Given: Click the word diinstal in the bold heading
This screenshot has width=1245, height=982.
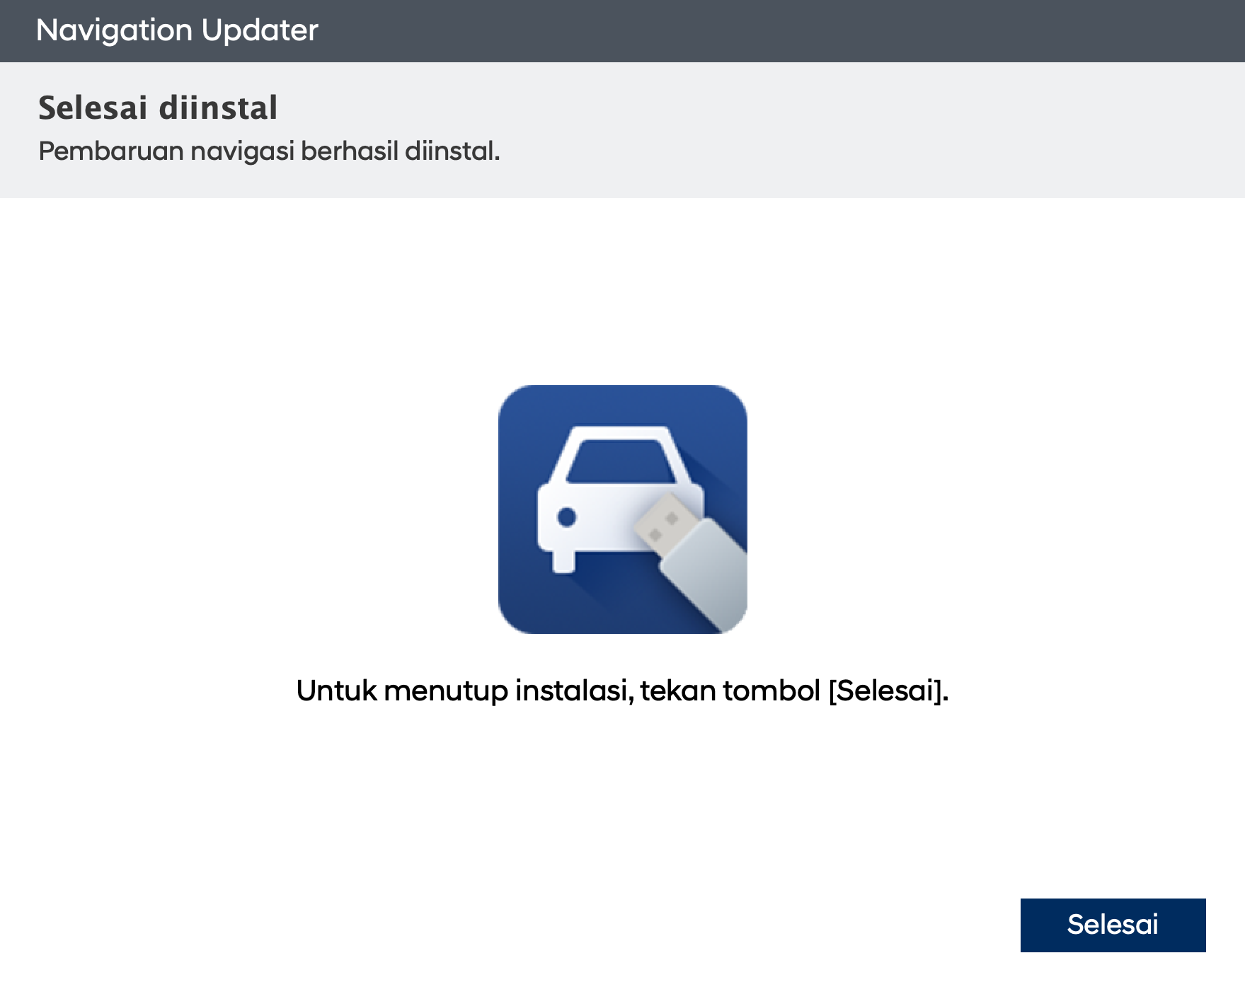Looking at the screenshot, I should click(x=218, y=108).
